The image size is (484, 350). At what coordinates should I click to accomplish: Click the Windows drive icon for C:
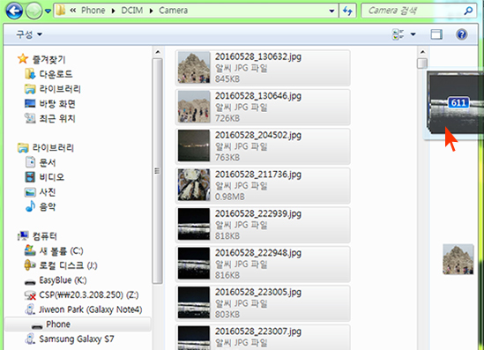(30, 250)
